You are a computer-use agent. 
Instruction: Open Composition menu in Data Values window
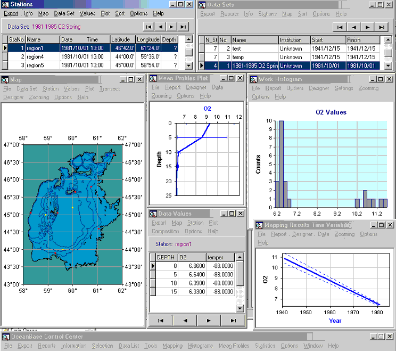click(x=166, y=232)
